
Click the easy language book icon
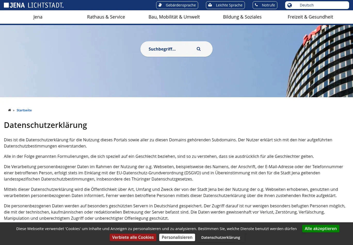point(210,5)
